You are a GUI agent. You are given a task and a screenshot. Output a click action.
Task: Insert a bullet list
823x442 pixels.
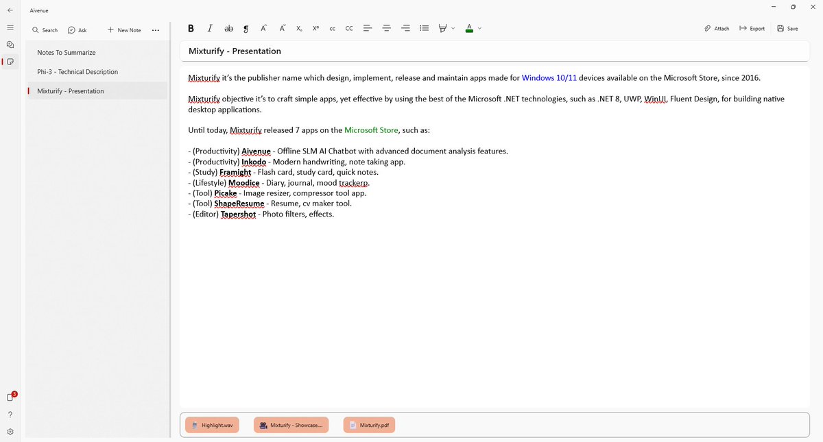click(x=425, y=29)
